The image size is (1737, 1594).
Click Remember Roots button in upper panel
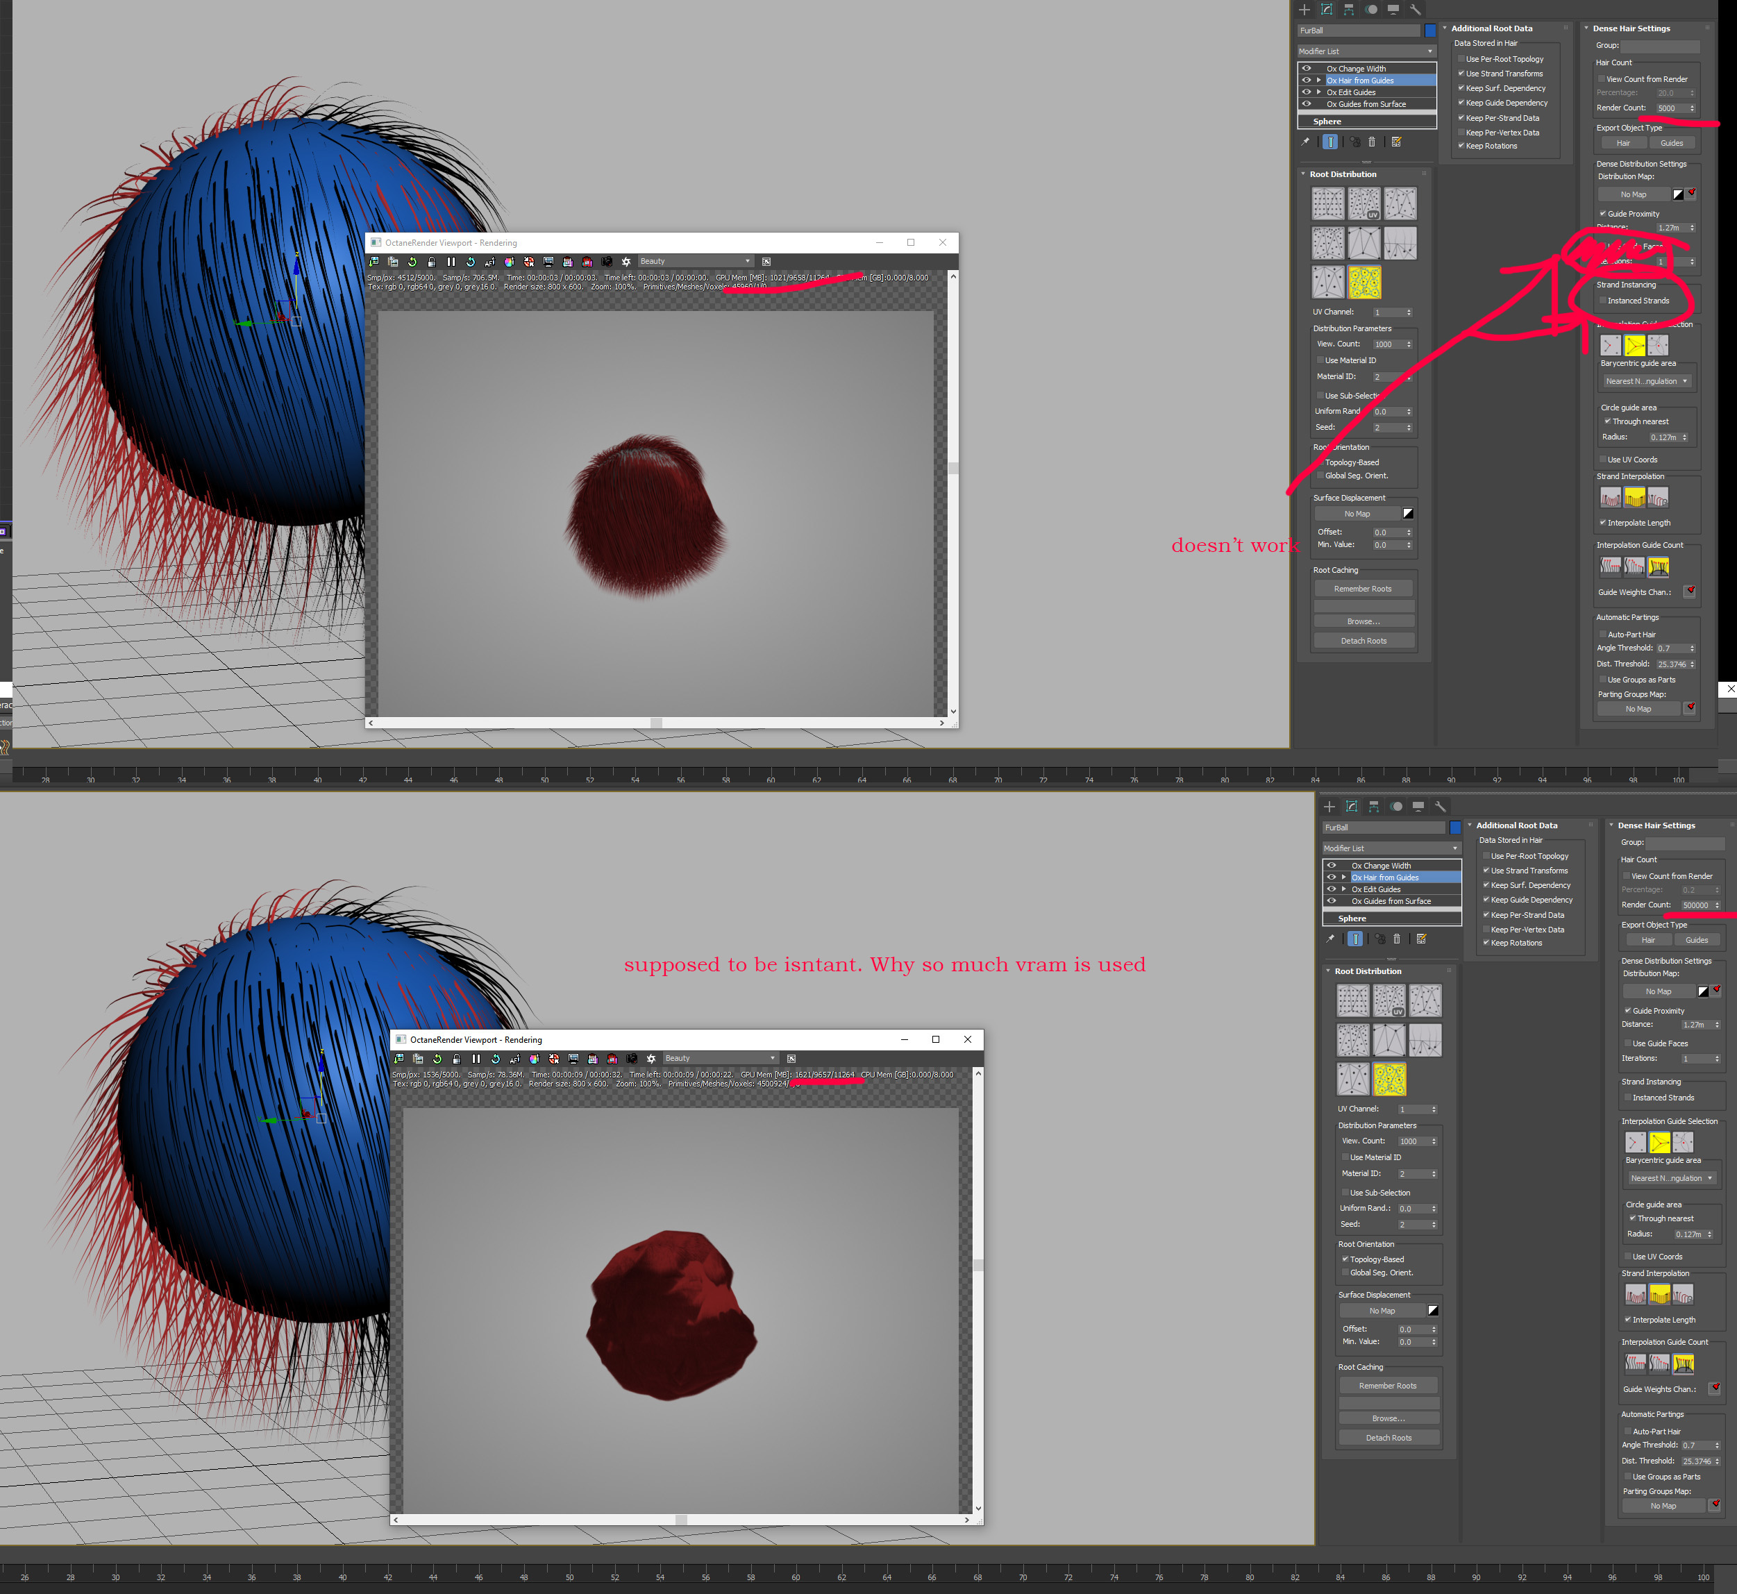[1363, 589]
